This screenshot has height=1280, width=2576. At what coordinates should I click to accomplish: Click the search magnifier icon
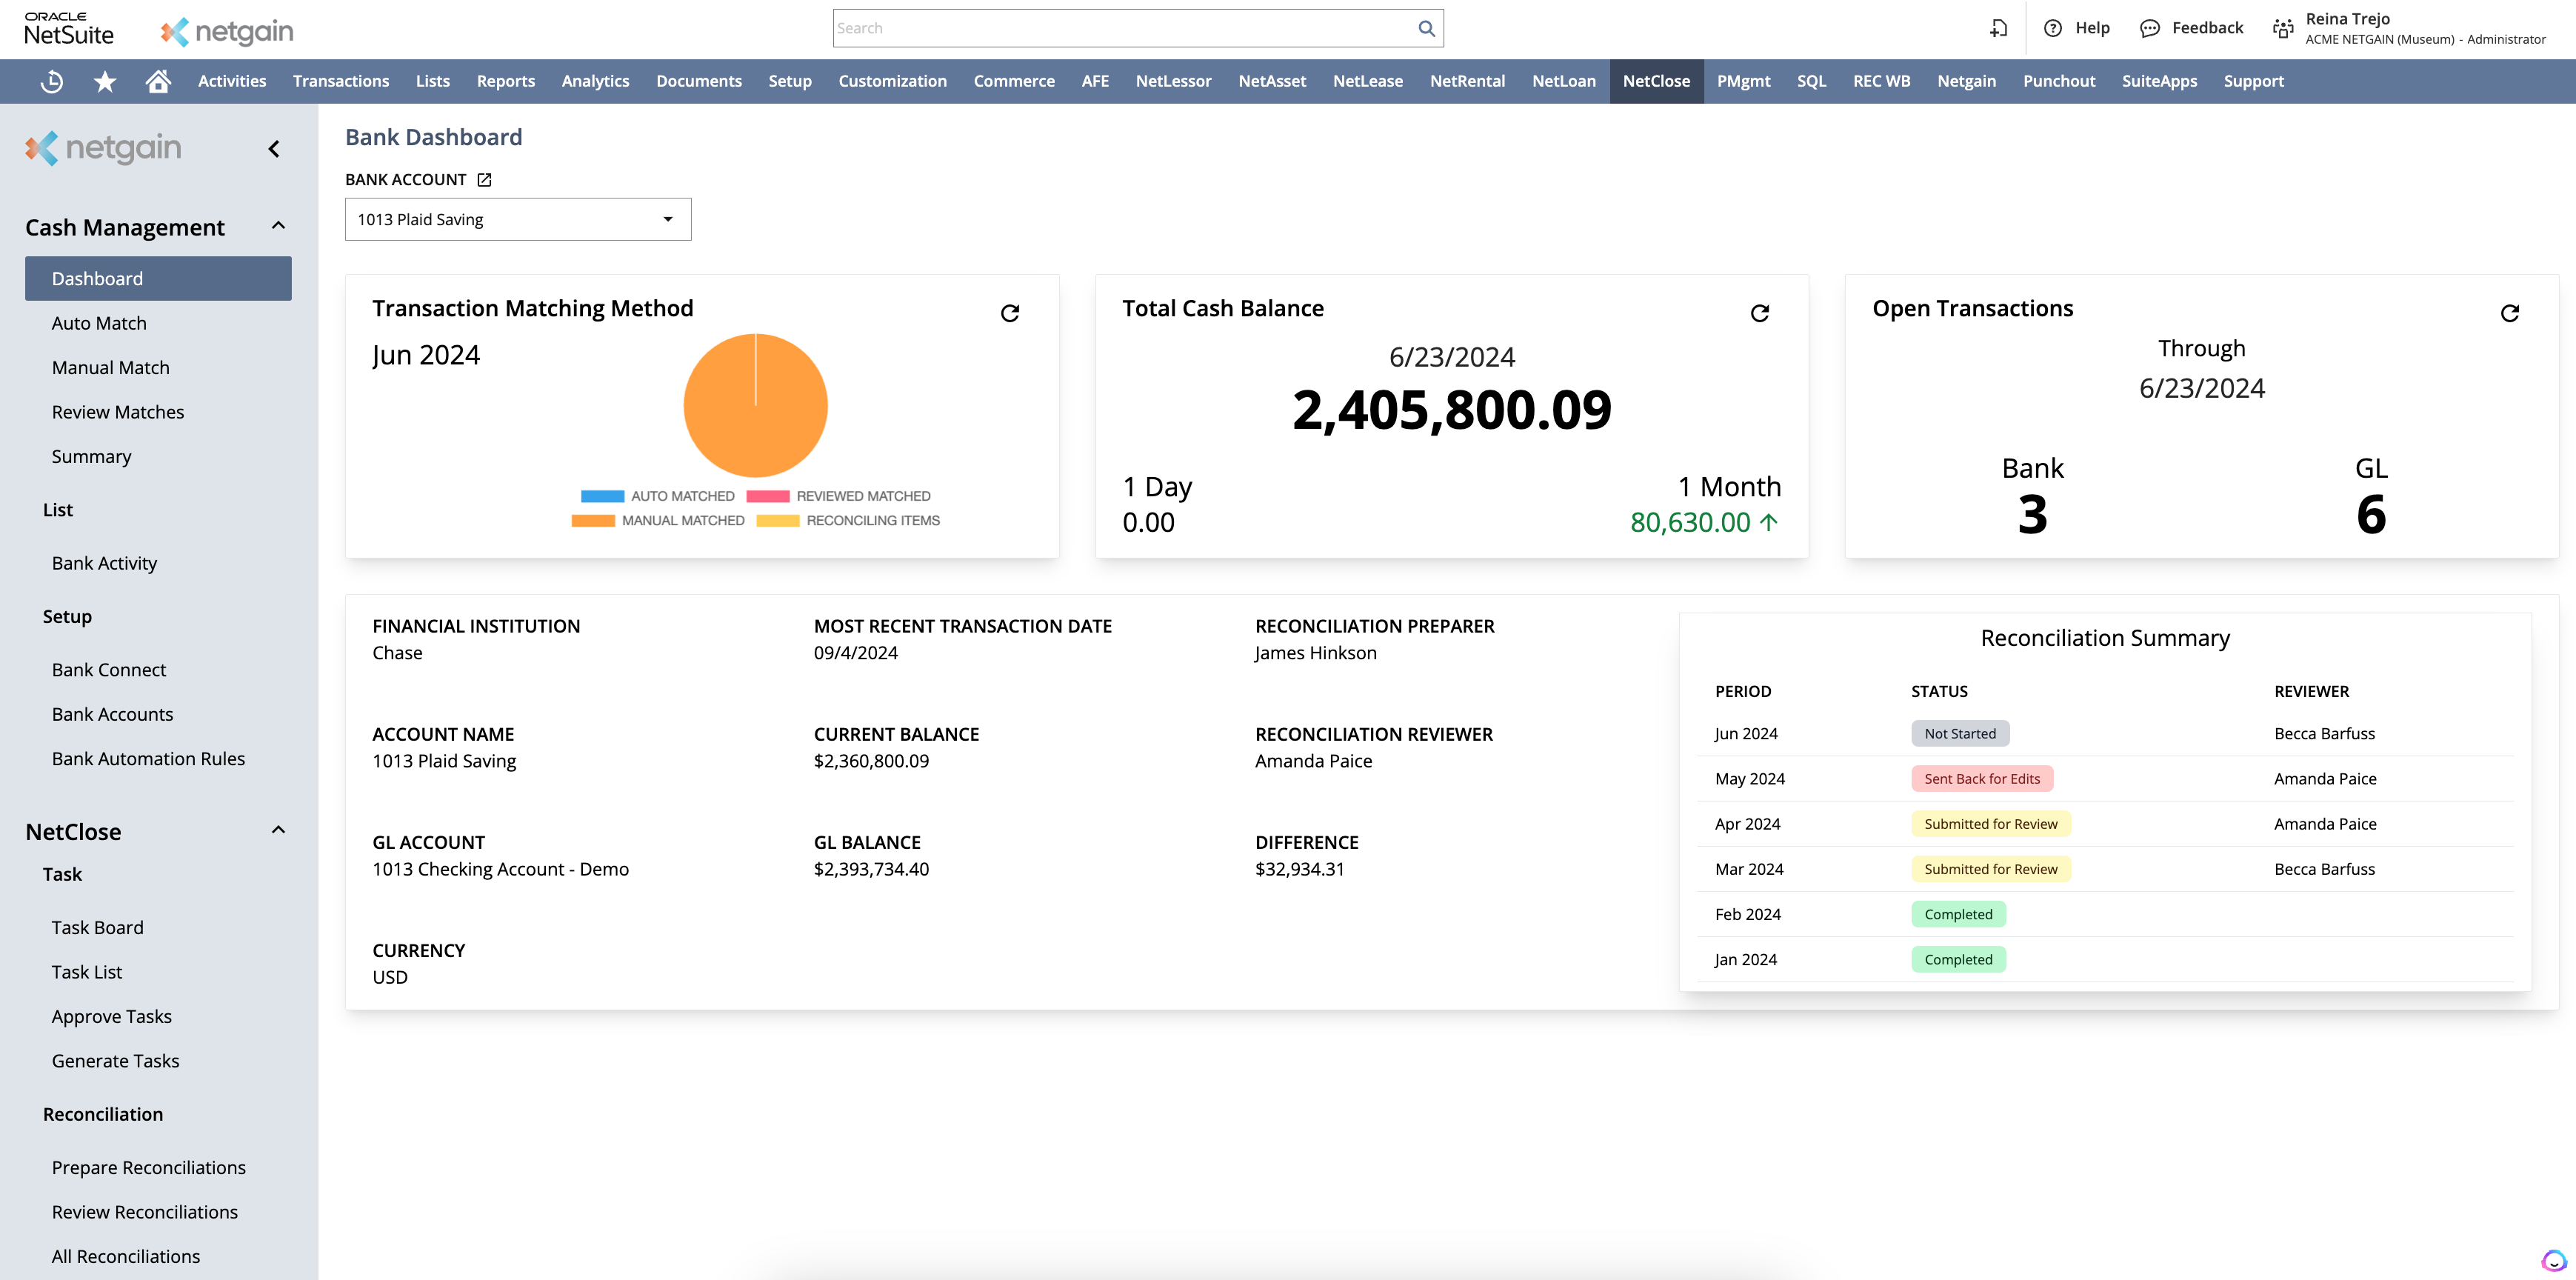point(1426,27)
